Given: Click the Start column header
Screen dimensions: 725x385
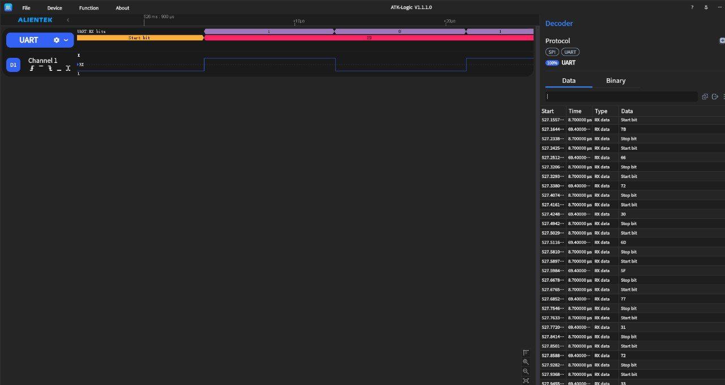Looking at the screenshot, I should pyautogui.click(x=553, y=111).
